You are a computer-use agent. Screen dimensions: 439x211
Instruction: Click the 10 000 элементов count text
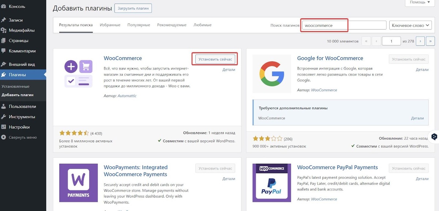pos(343,41)
